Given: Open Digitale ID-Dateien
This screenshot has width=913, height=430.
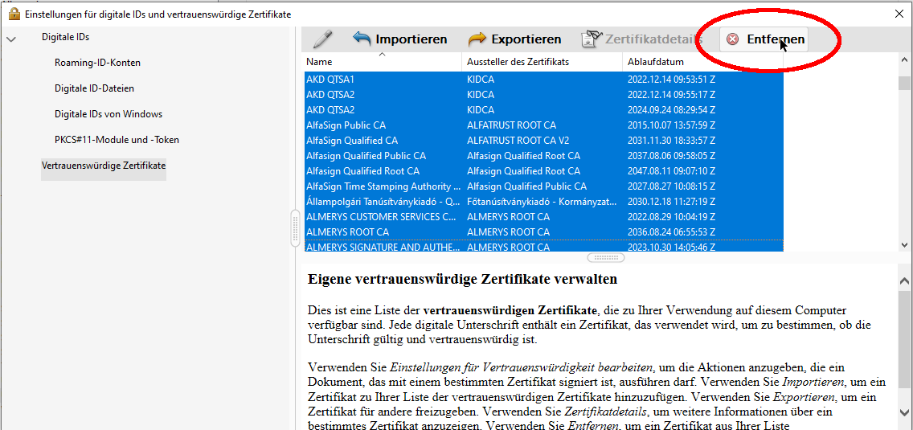Looking at the screenshot, I should tap(94, 88).
